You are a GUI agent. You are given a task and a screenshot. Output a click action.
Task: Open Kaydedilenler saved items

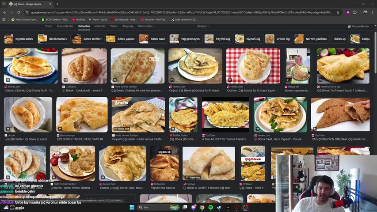(x=358, y=26)
